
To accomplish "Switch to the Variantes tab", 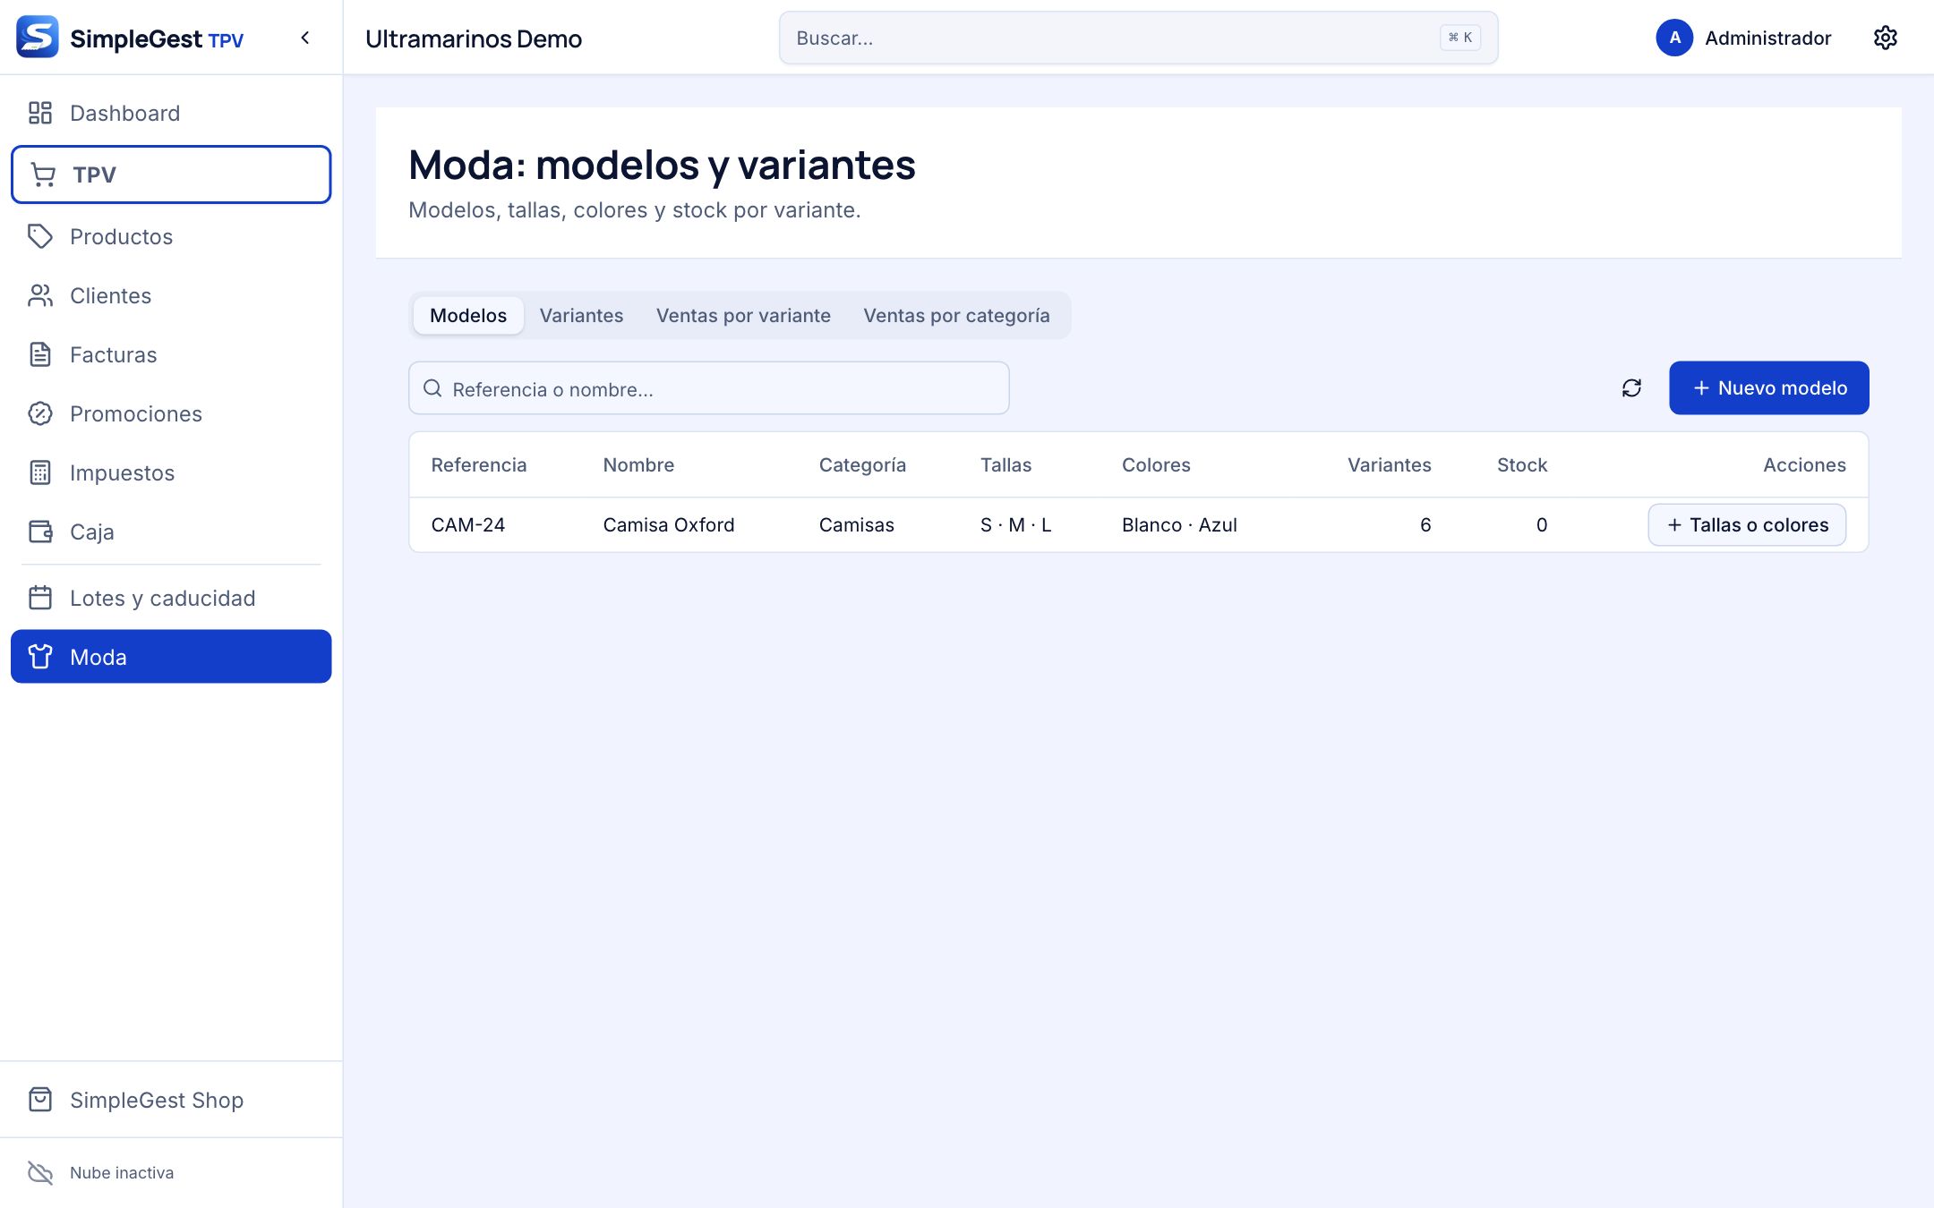I will pyautogui.click(x=581, y=315).
